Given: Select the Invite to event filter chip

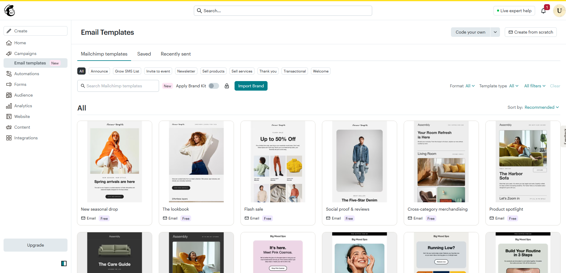Looking at the screenshot, I should tap(158, 71).
